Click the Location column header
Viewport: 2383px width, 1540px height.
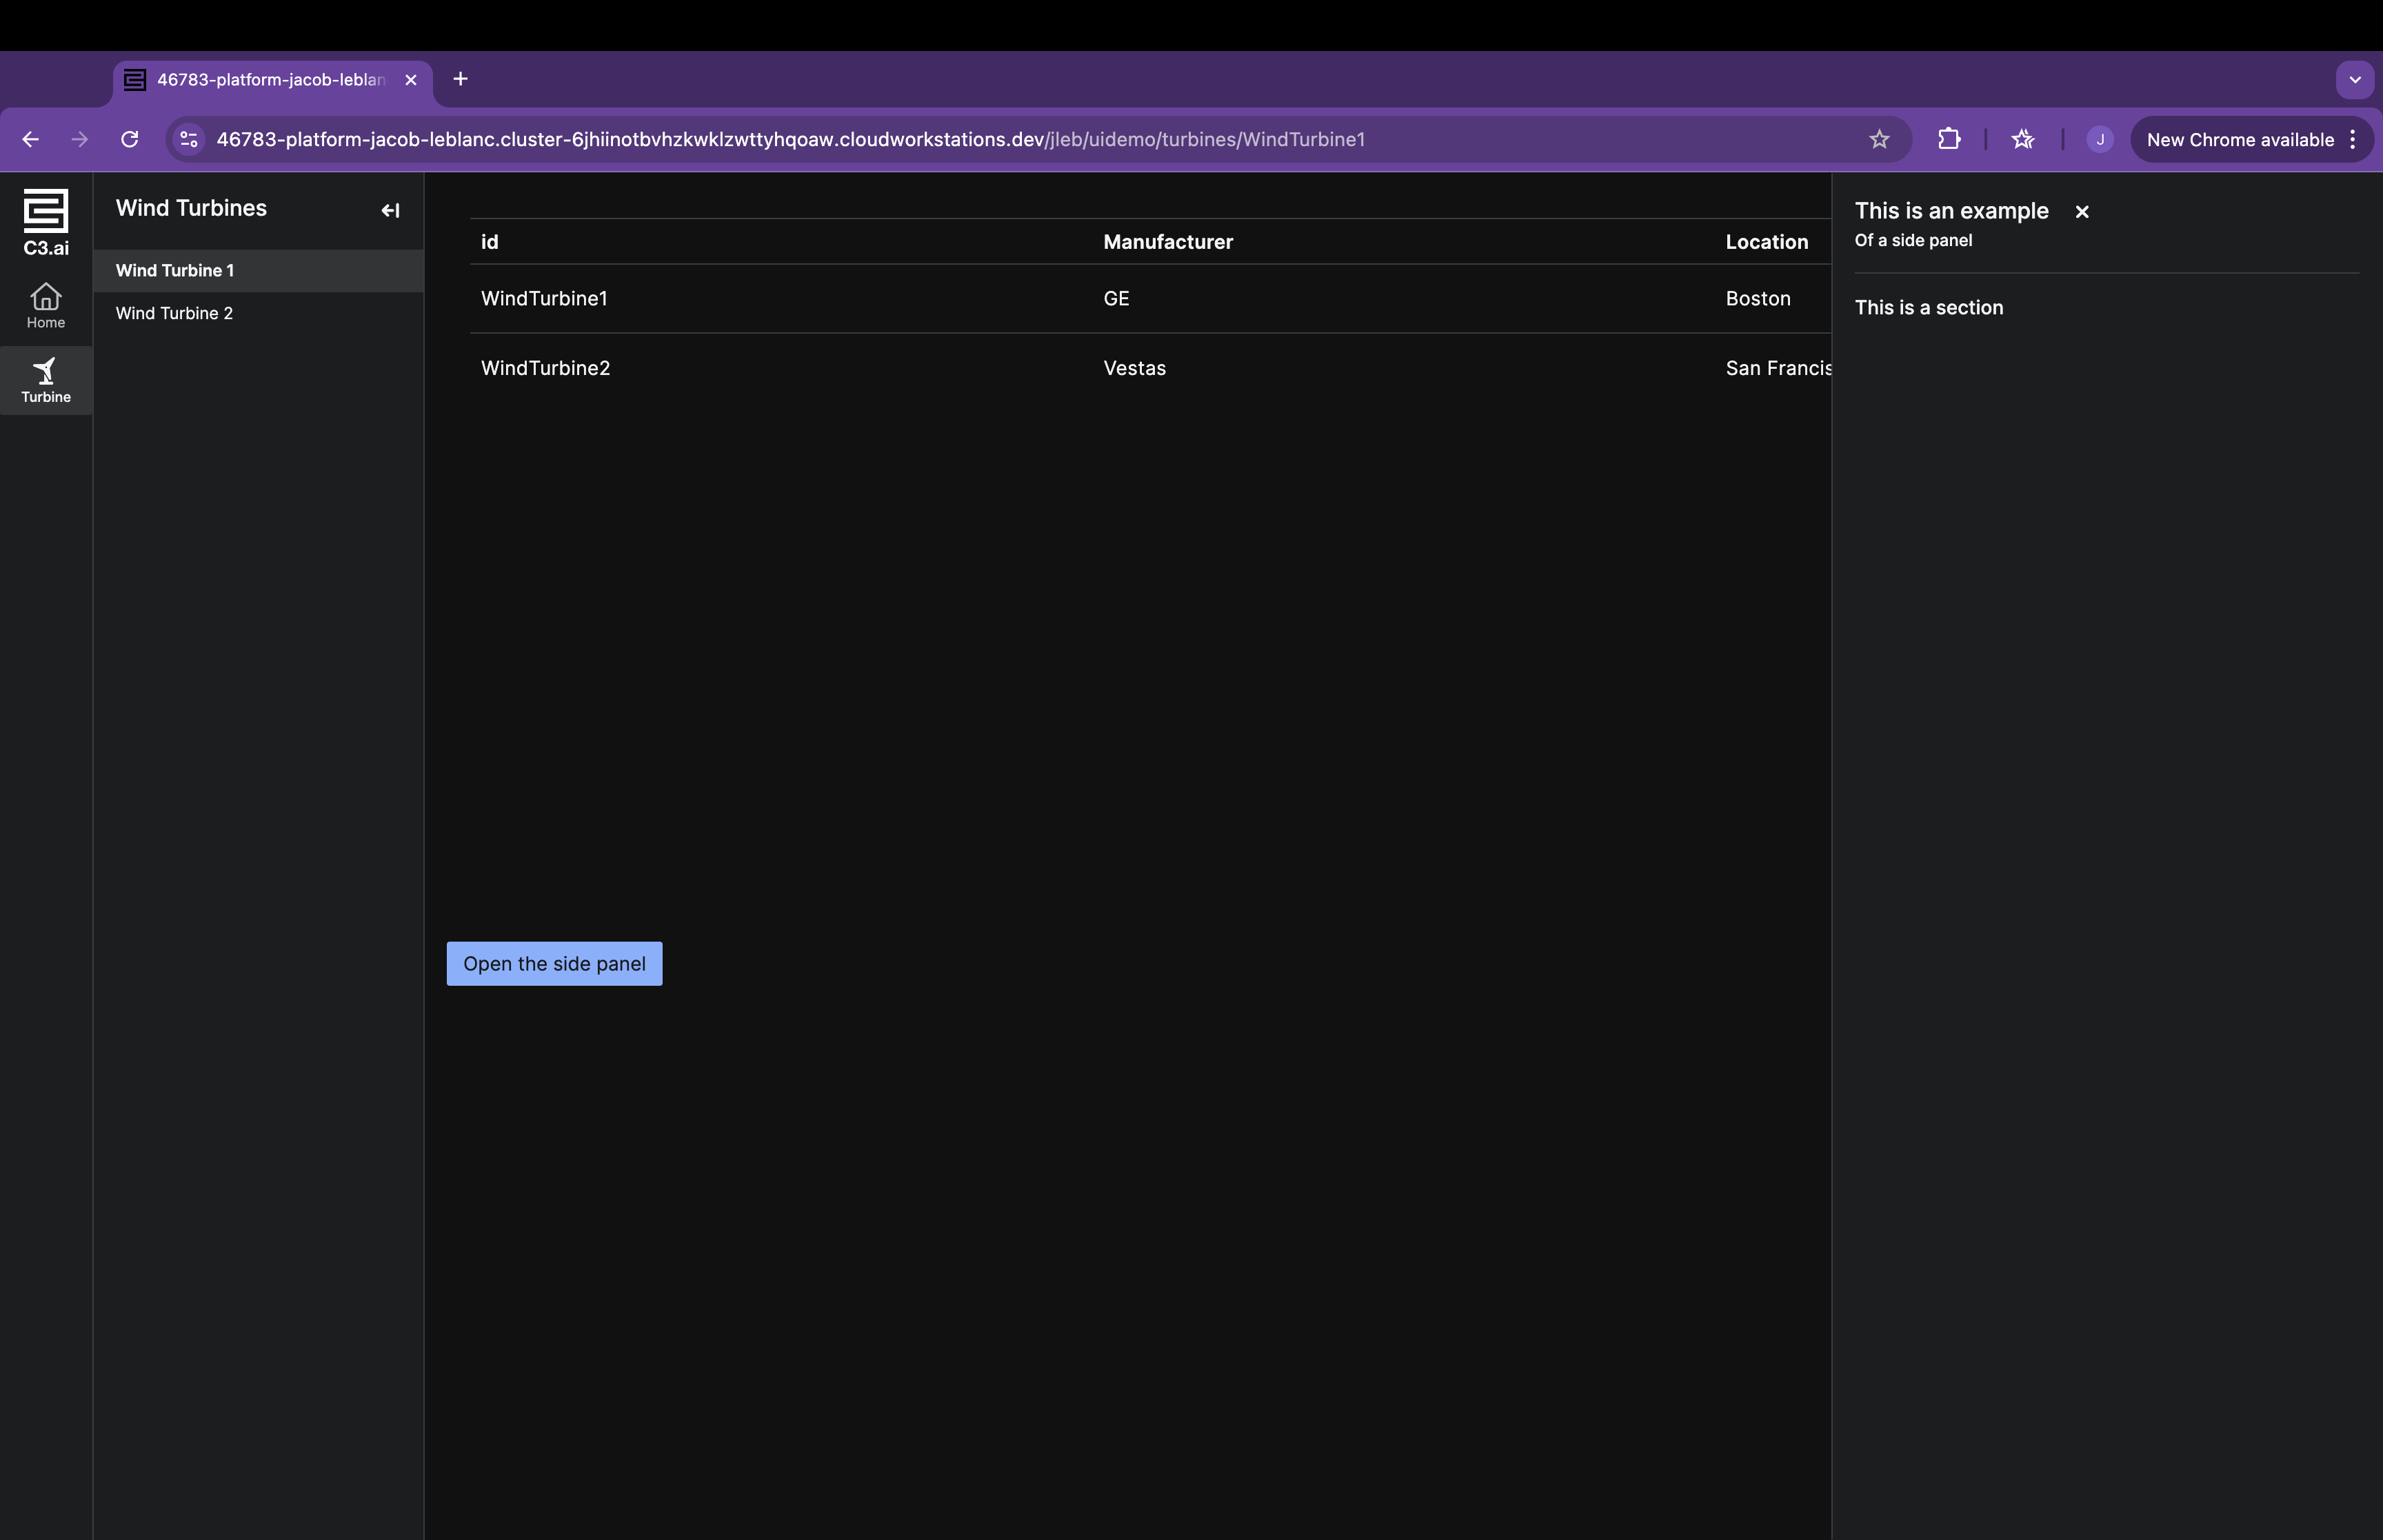pos(1767,242)
